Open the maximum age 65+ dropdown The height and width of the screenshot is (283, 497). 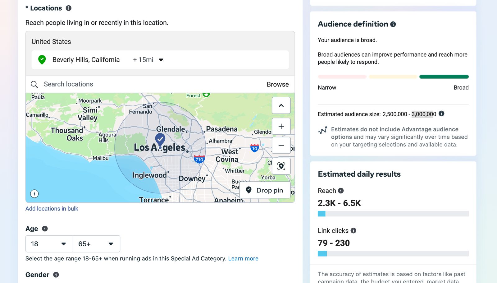(x=96, y=244)
